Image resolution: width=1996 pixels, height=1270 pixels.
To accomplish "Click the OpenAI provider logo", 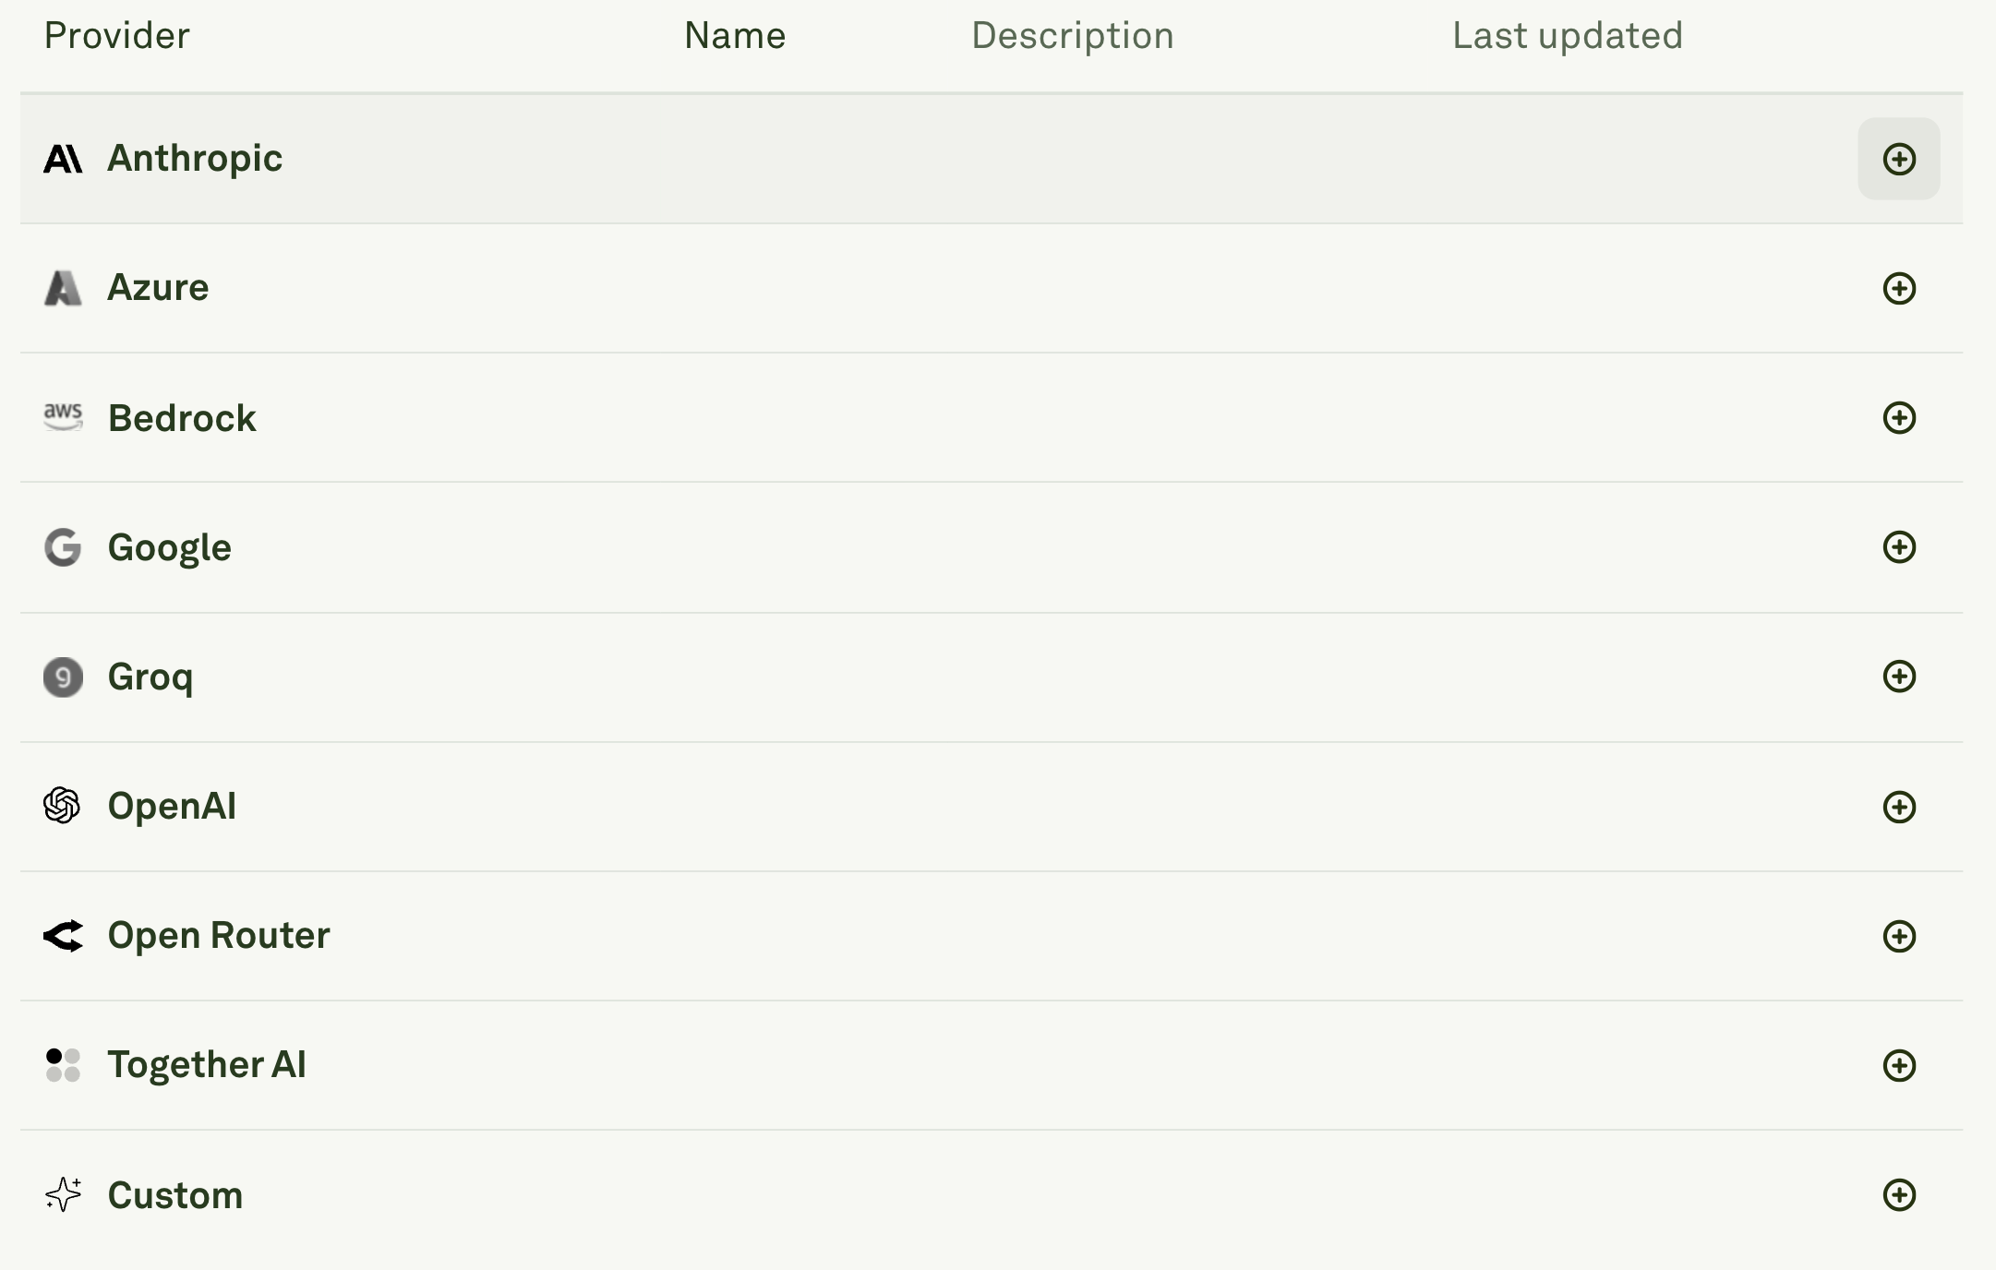I will click(x=64, y=806).
